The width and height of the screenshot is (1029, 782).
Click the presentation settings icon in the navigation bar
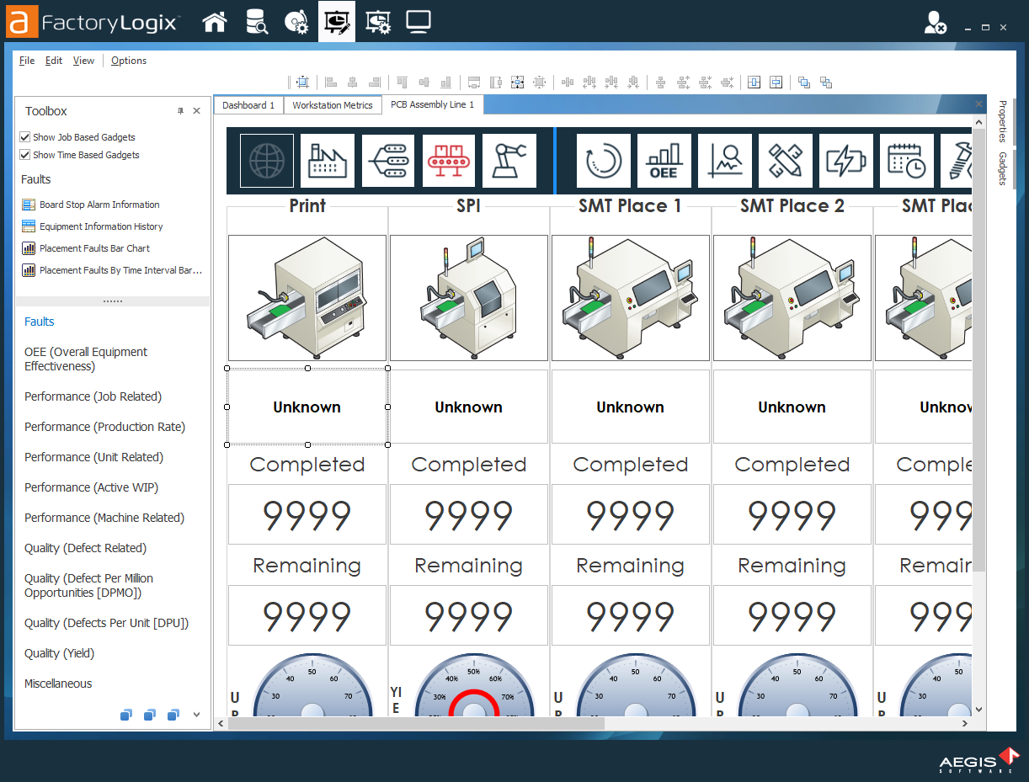378,21
